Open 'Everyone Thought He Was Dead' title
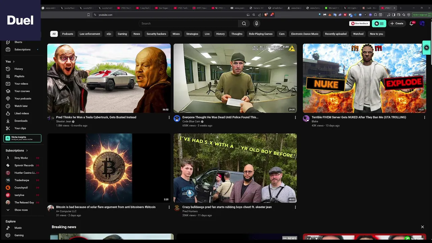 [220, 117]
